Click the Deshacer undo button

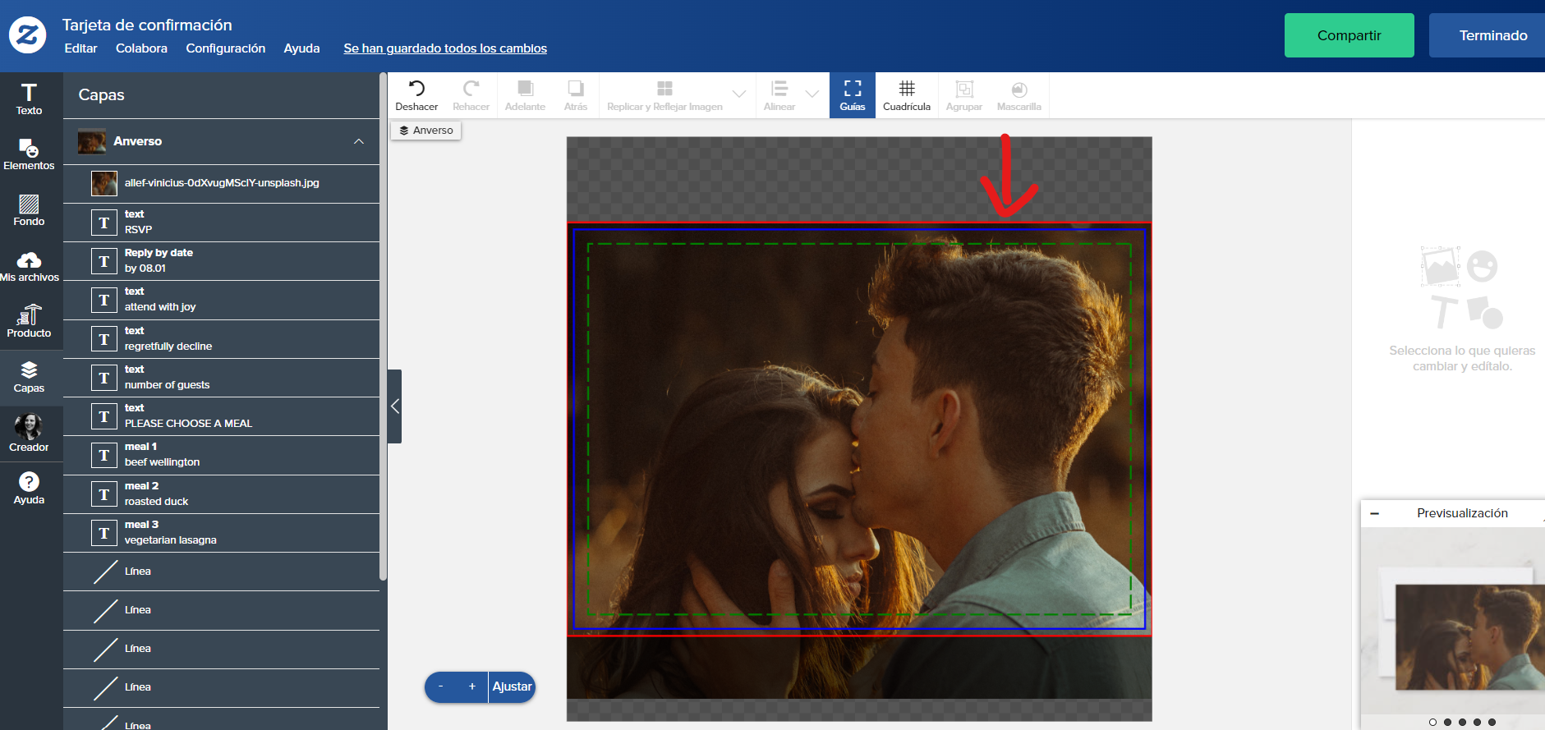(x=416, y=95)
